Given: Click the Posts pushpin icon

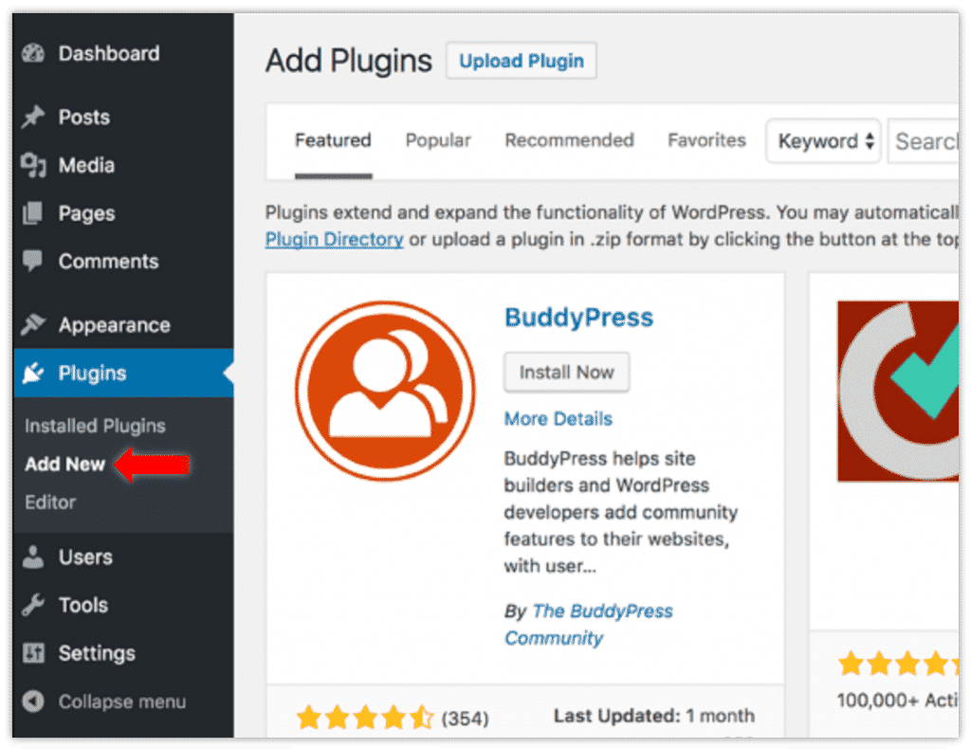Looking at the screenshot, I should (33, 117).
